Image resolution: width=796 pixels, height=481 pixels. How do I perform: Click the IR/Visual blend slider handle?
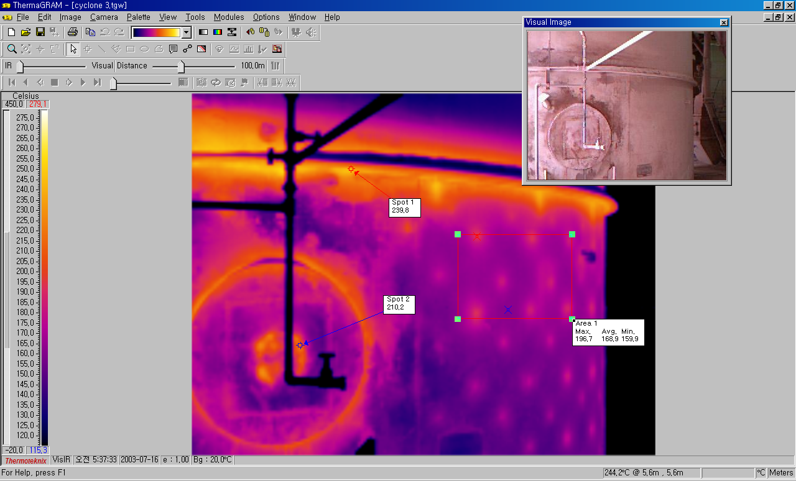point(20,66)
